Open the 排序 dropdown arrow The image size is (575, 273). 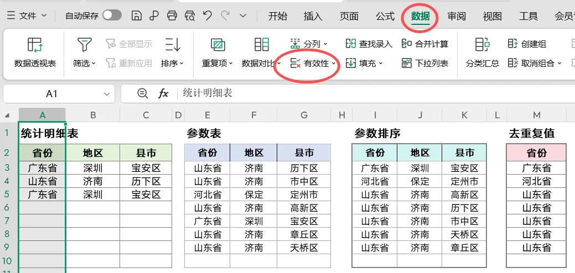tap(181, 64)
